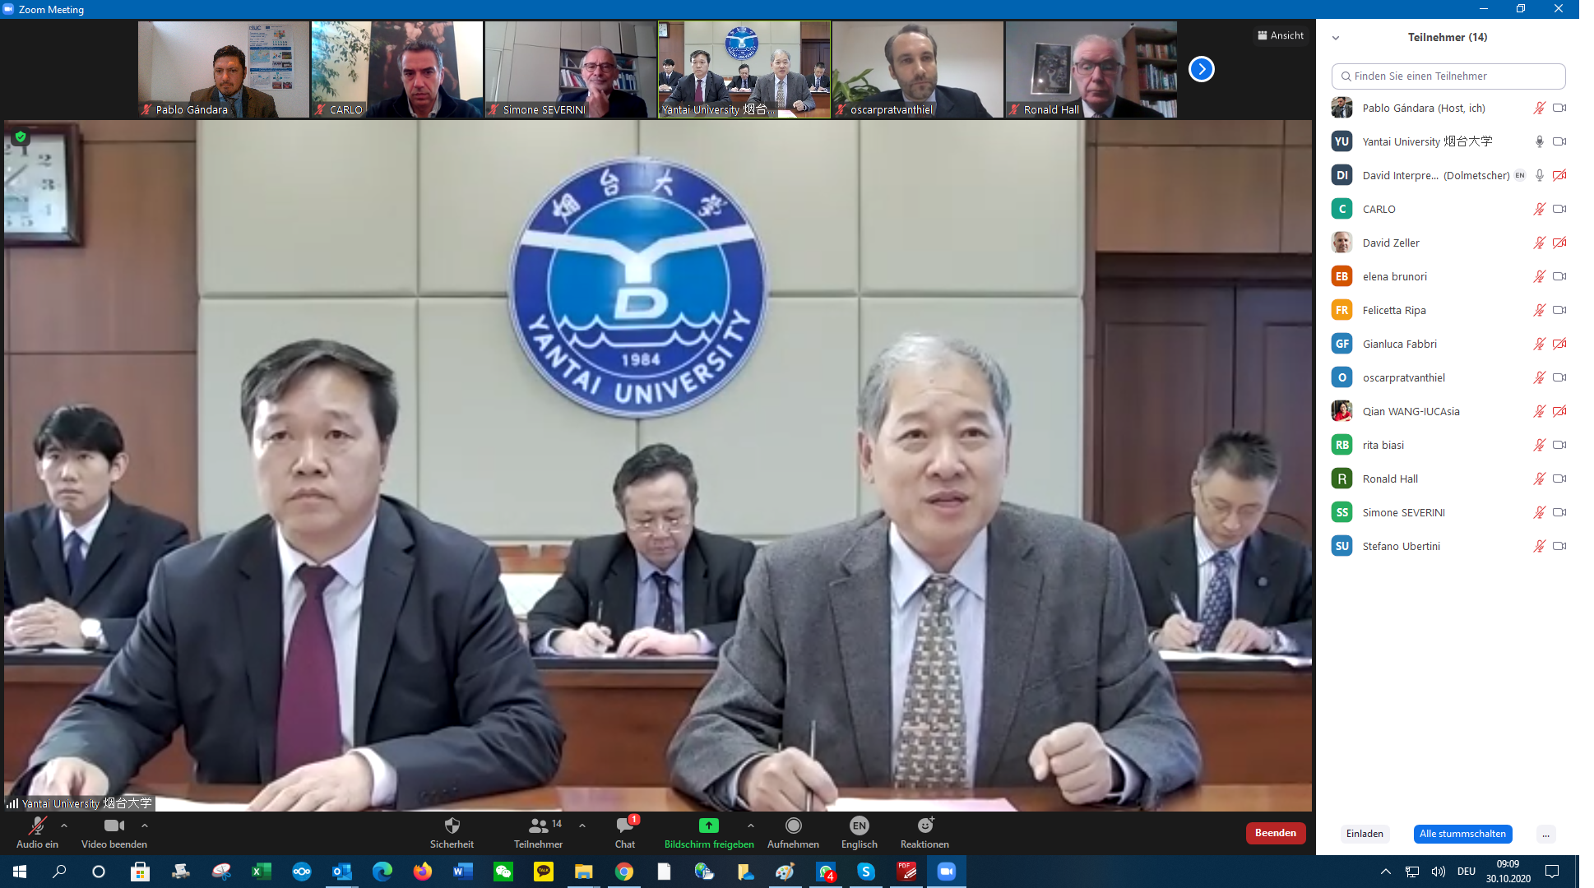Toggle camera with the Video beenden button
The height and width of the screenshot is (888, 1594).
(x=114, y=826)
